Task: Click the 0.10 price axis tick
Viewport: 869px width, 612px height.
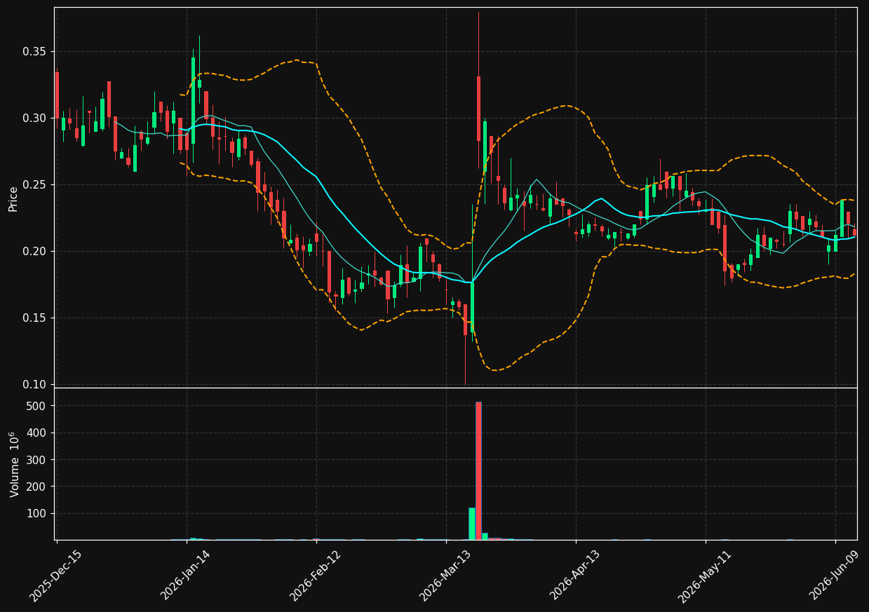Action: click(34, 385)
